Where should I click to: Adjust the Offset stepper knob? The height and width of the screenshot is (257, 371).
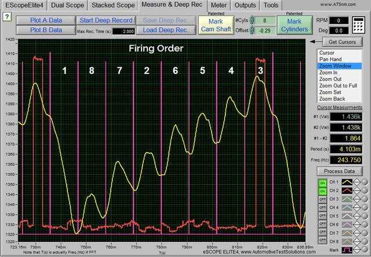(x=253, y=29)
